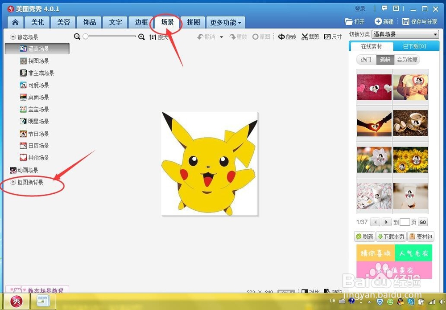The width and height of the screenshot is (446, 310).
Task: Open the 饰品 tab
Action: (90, 22)
